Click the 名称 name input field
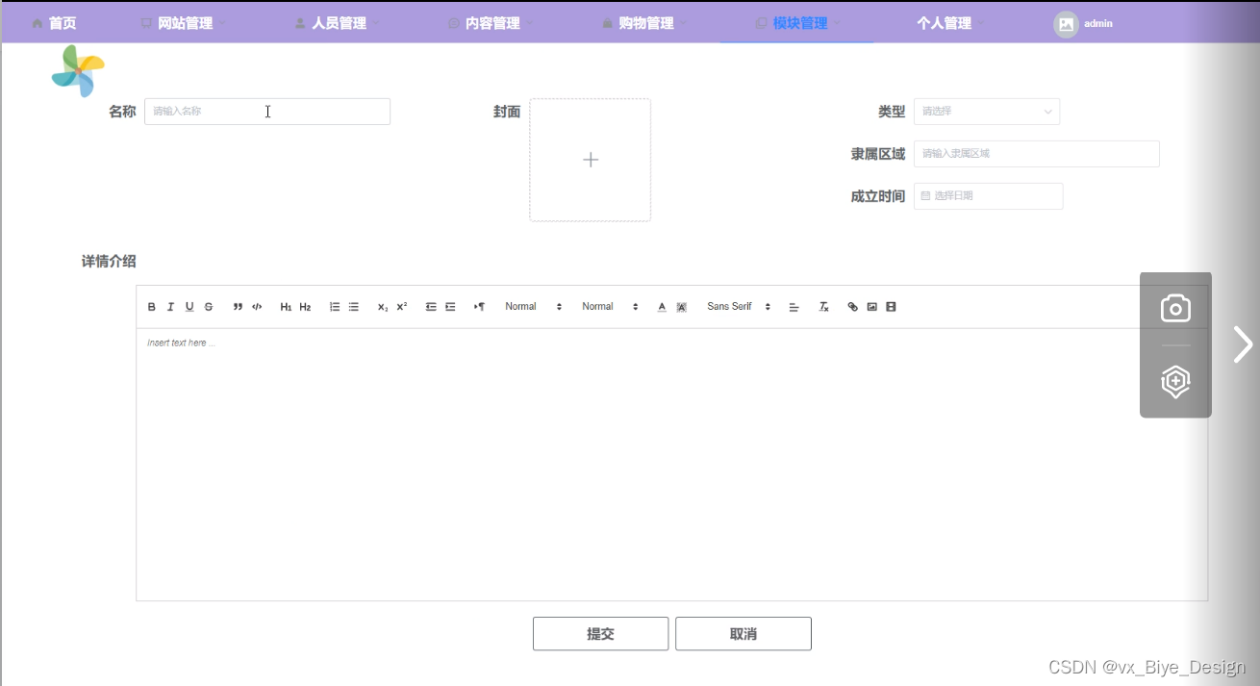This screenshot has width=1260, height=686. point(267,112)
